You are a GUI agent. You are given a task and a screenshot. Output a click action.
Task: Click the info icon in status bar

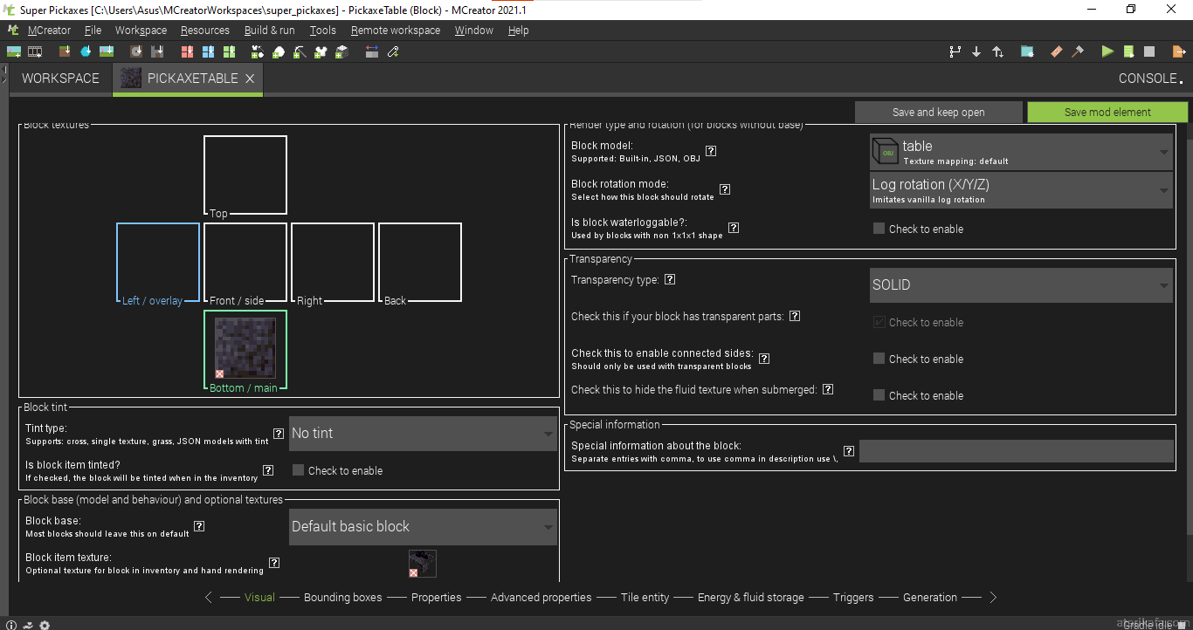click(x=10, y=625)
